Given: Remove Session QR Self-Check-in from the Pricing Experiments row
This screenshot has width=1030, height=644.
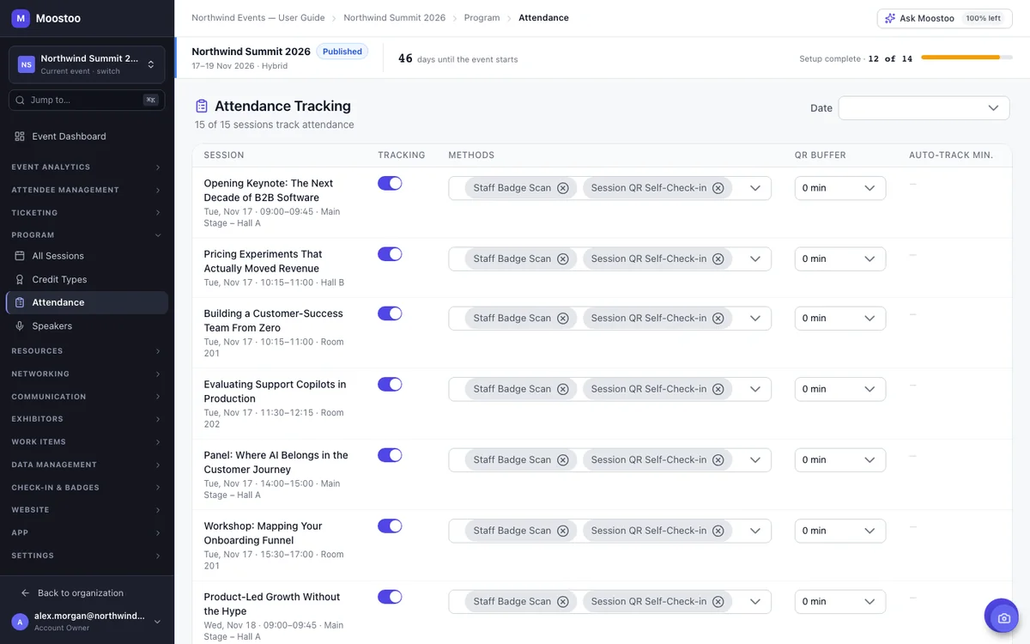Looking at the screenshot, I should [718, 258].
